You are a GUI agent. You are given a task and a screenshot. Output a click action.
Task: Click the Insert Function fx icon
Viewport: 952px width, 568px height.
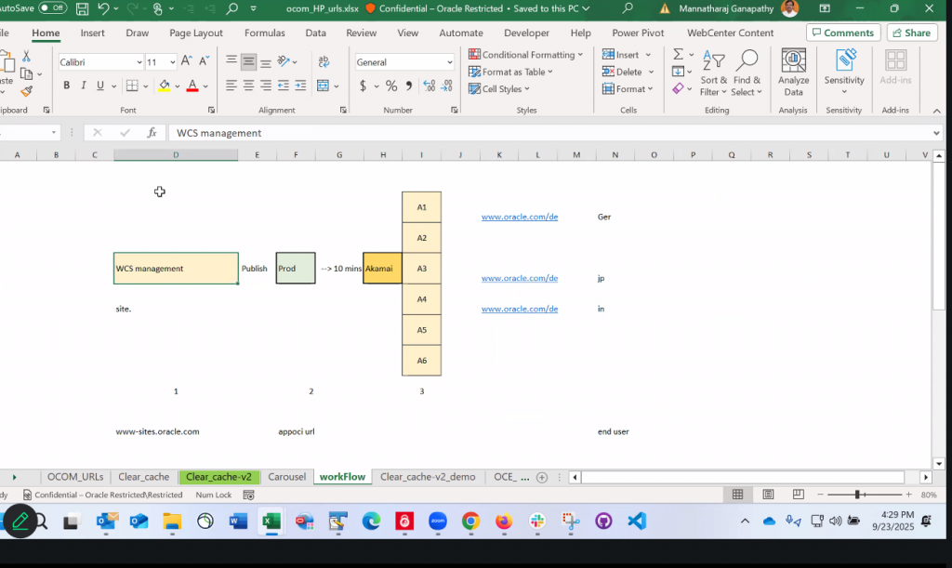coord(152,132)
